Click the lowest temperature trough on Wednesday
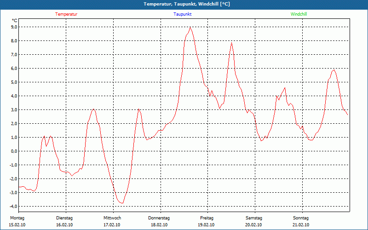The width and height of the screenshot is (368, 230). 122,203
